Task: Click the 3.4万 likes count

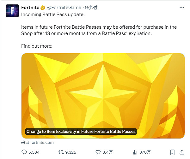Action: tap(108, 152)
